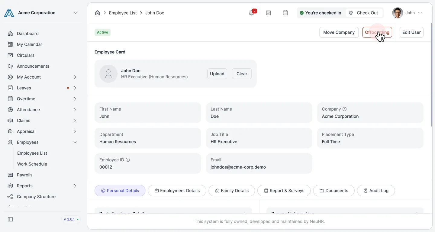Expand the Claims submenu chevron

tap(75, 121)
